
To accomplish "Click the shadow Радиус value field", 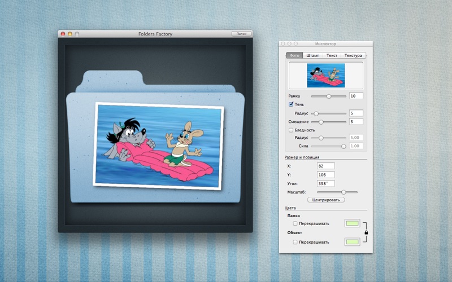I will pyautogui.click(x=356, y=113).
